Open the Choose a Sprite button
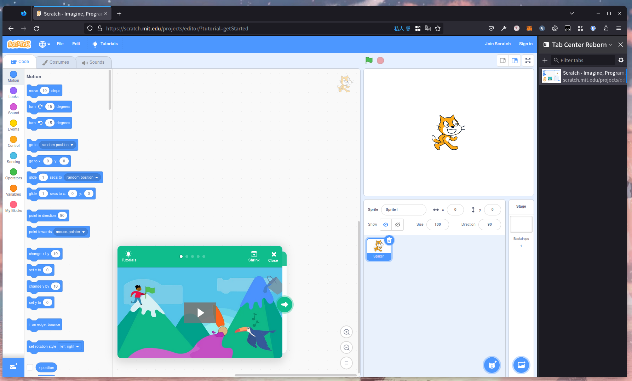The width and height of the screenshot is (632, 381). [492, 365]
